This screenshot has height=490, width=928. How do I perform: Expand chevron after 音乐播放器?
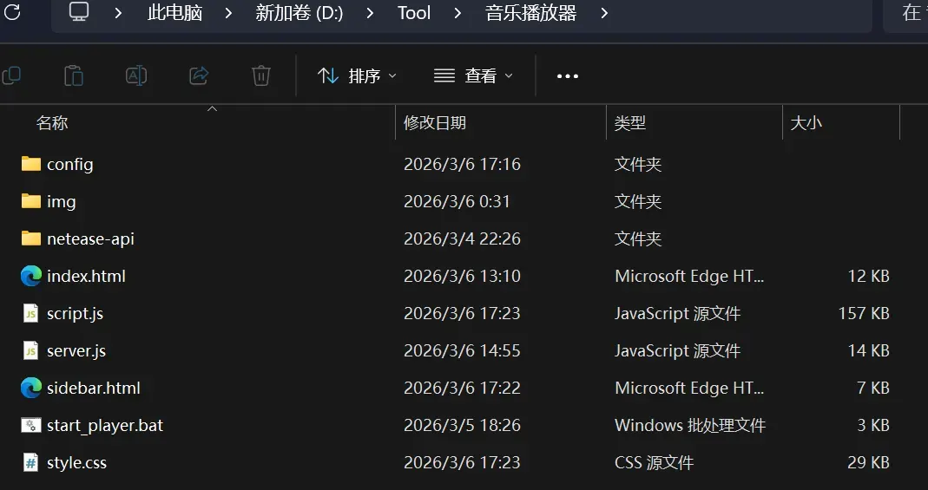pyautogui.click(x=604, y=12)
